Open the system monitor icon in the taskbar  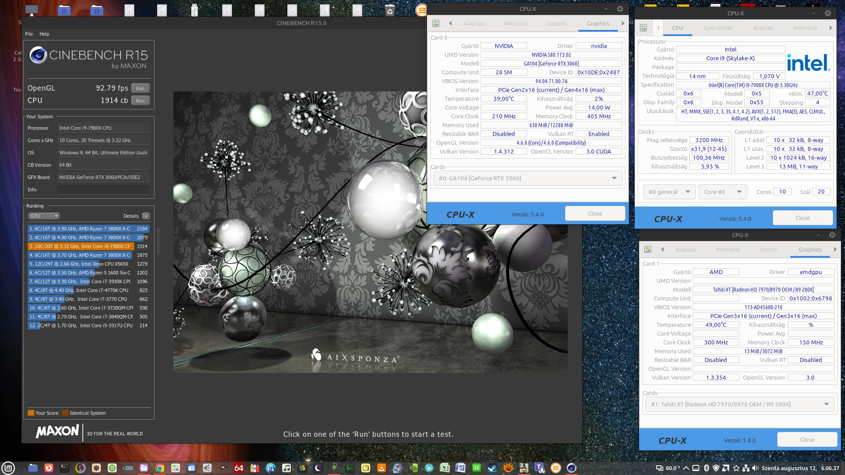click(x=350, y=468)
